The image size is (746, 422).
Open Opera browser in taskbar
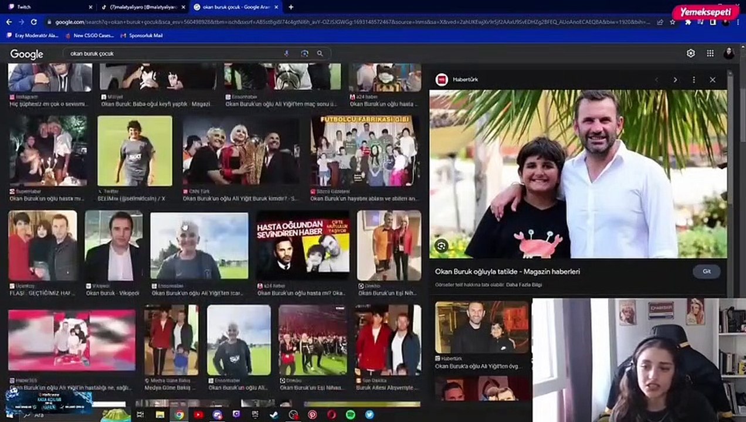click(332, 414)
